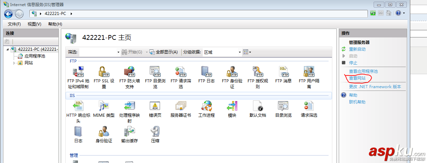This screenshot has height=163, width=427.
Task: Click the home toolbar icon
Action: click(388, 13)
